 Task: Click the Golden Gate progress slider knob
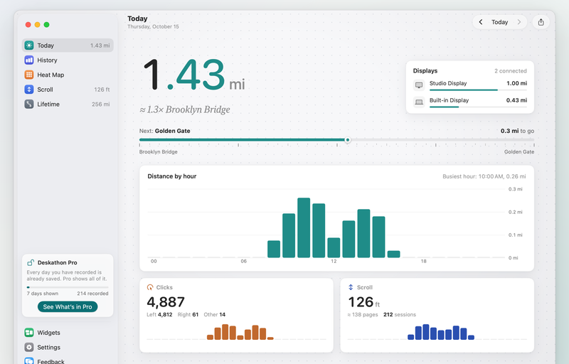coord(348,139)
